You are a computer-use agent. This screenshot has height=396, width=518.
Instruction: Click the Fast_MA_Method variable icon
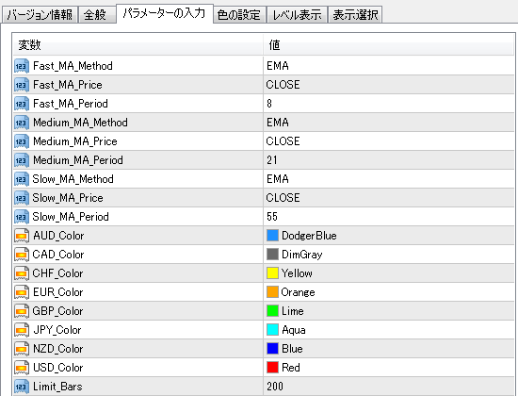(x=22, y=66)
